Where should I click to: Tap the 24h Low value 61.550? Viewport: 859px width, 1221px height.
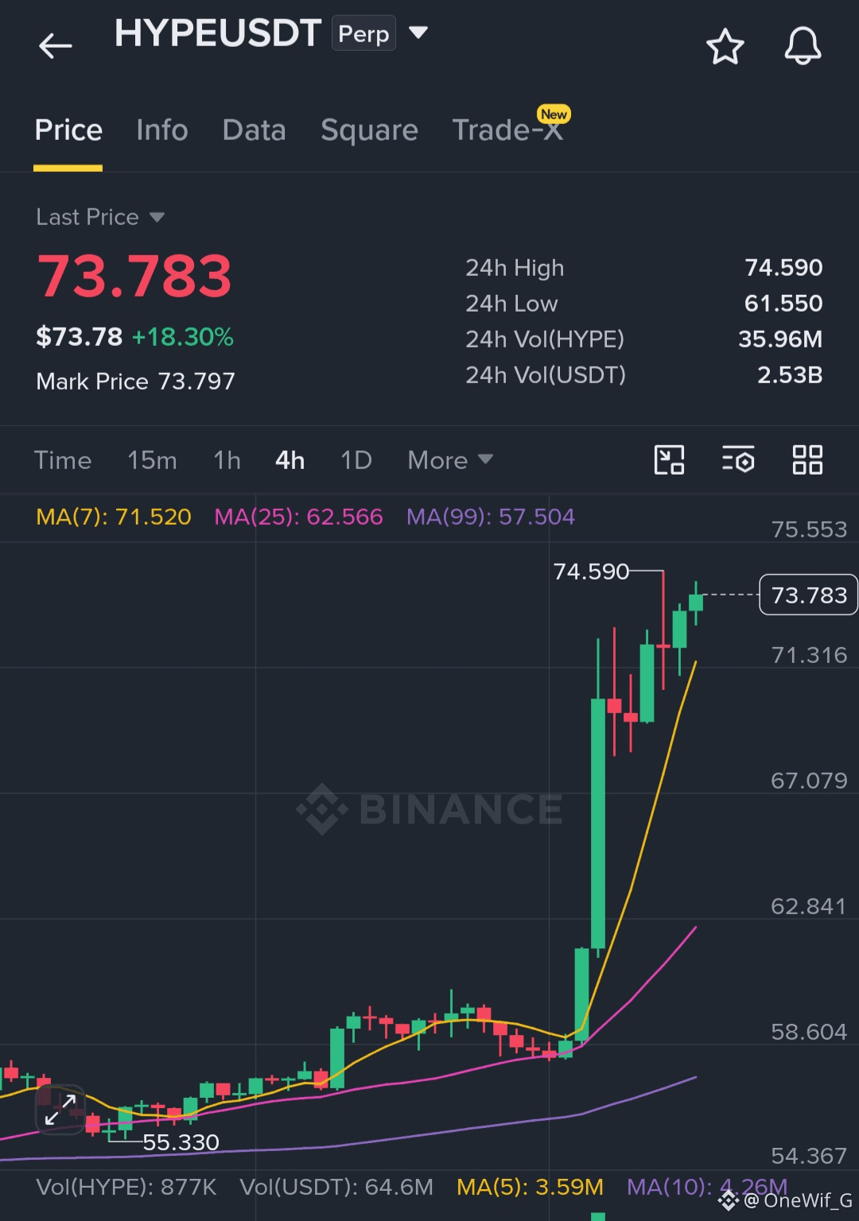(x=783, y=304)
